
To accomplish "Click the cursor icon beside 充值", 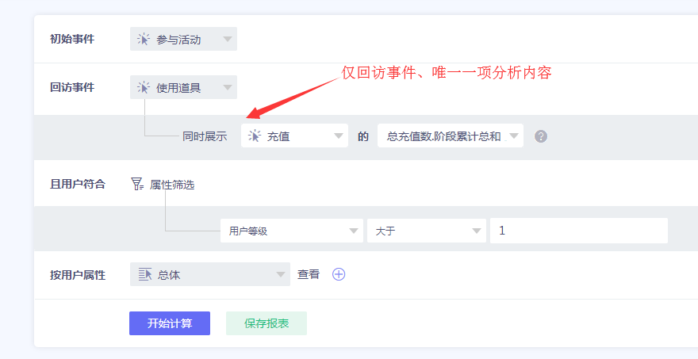I will click(x=254, y=136).
